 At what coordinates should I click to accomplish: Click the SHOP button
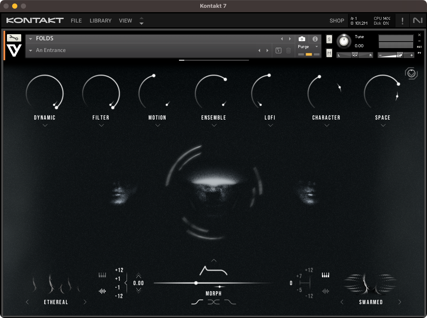tap(336, 20)
